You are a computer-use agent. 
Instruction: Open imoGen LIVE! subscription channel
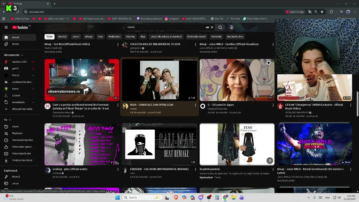19,62
